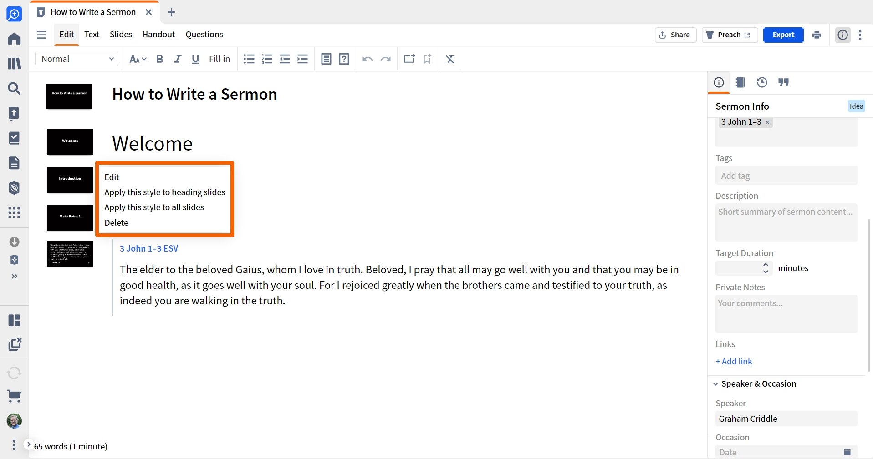The width and height of the screenshot is (873, 459).
Task: Click the insert text block icon
Action: (x=326, y=59)
